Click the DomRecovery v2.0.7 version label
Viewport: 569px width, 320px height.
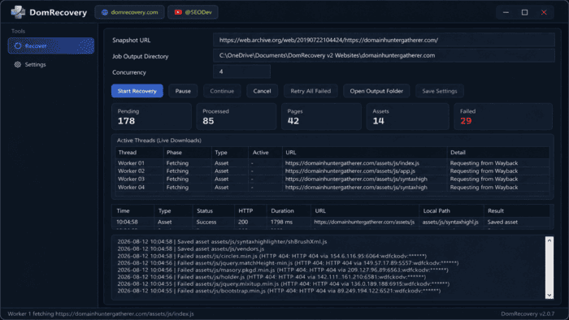pos(528,314)
